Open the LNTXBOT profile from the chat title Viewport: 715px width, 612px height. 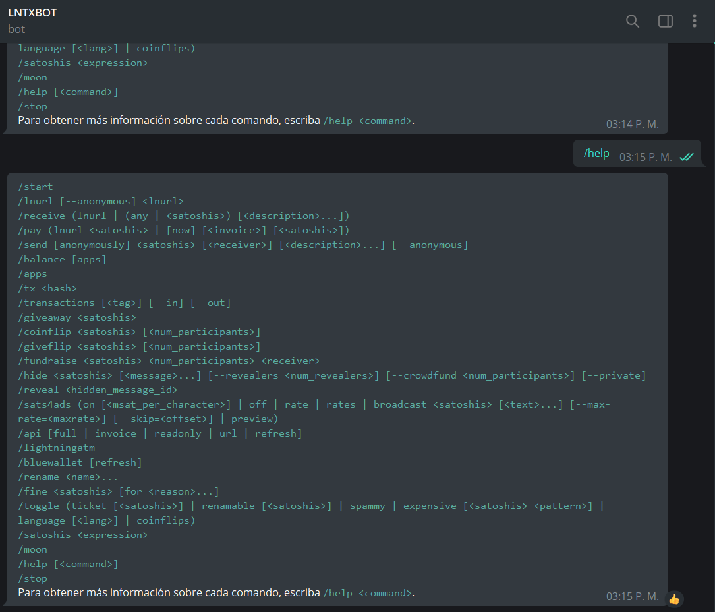coord(32,13)
